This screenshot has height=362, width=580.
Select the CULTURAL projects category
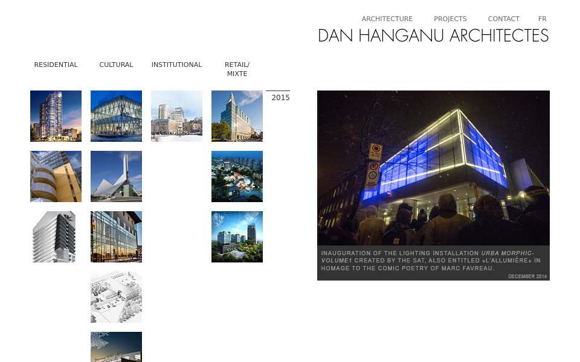116,65
